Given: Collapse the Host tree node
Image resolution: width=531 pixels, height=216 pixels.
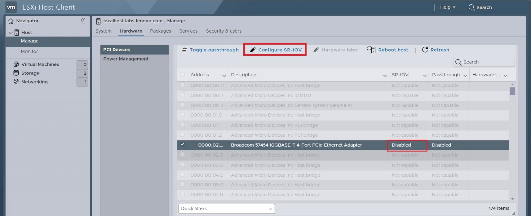Looking at the screenshot, I should click(11, 33).
